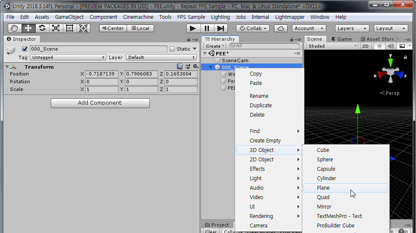Click the 000_Scene name field

(x=99, y=49)
